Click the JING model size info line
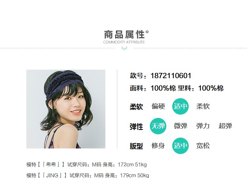Image resolution: width=247 pixels, height=178 pixels. 88,175
